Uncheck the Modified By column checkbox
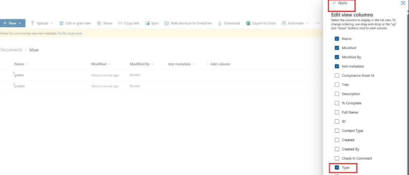The height and width of the screenshot is (175, 409). (x=337, y=57)
